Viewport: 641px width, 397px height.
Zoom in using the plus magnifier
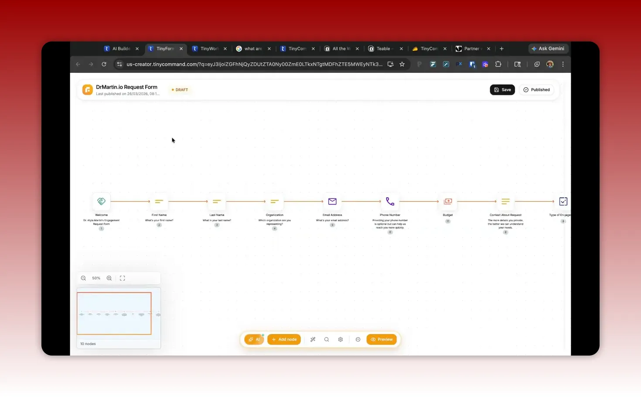pyautogui.click(x=109, y=278)
